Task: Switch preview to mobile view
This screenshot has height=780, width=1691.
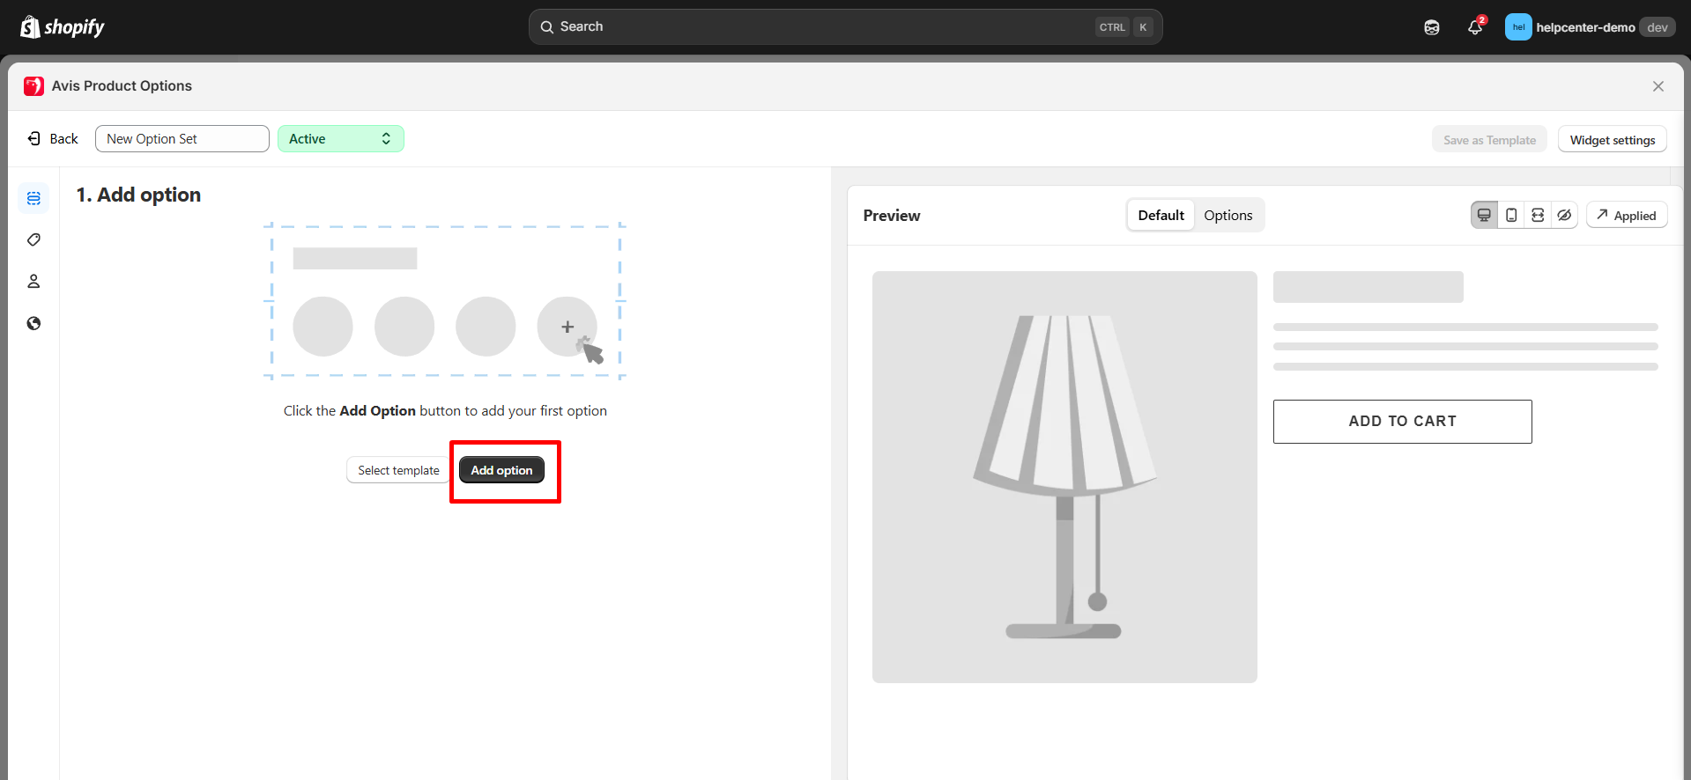Action: pyautogui.click(x=1511, y=216)
